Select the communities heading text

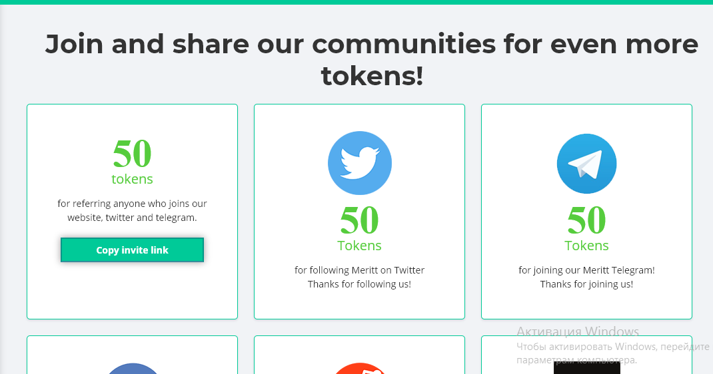click(x=372, y=60)
